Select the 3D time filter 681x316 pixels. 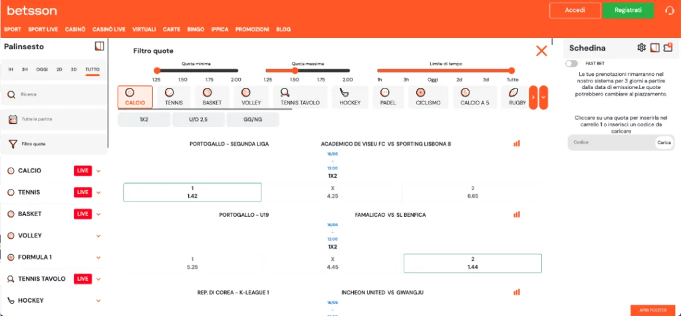(x=74, y=70)
